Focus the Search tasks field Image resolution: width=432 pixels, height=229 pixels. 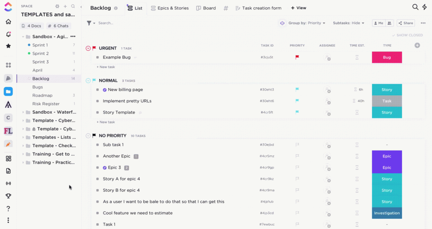106,23
